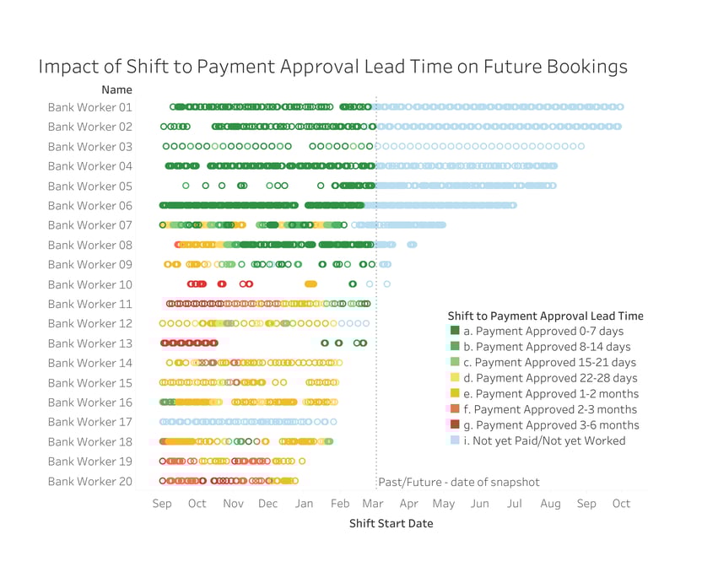The image size is (702, 578).
Task: Click the light blue Not yet Paid swatch
Action: click(x=455, y=440)
